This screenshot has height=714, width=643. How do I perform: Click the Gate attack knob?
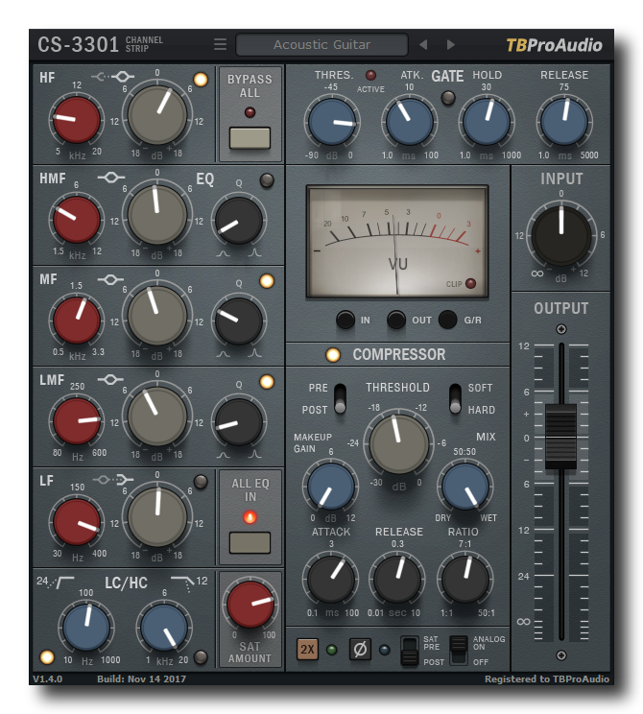tap(410, 122)
